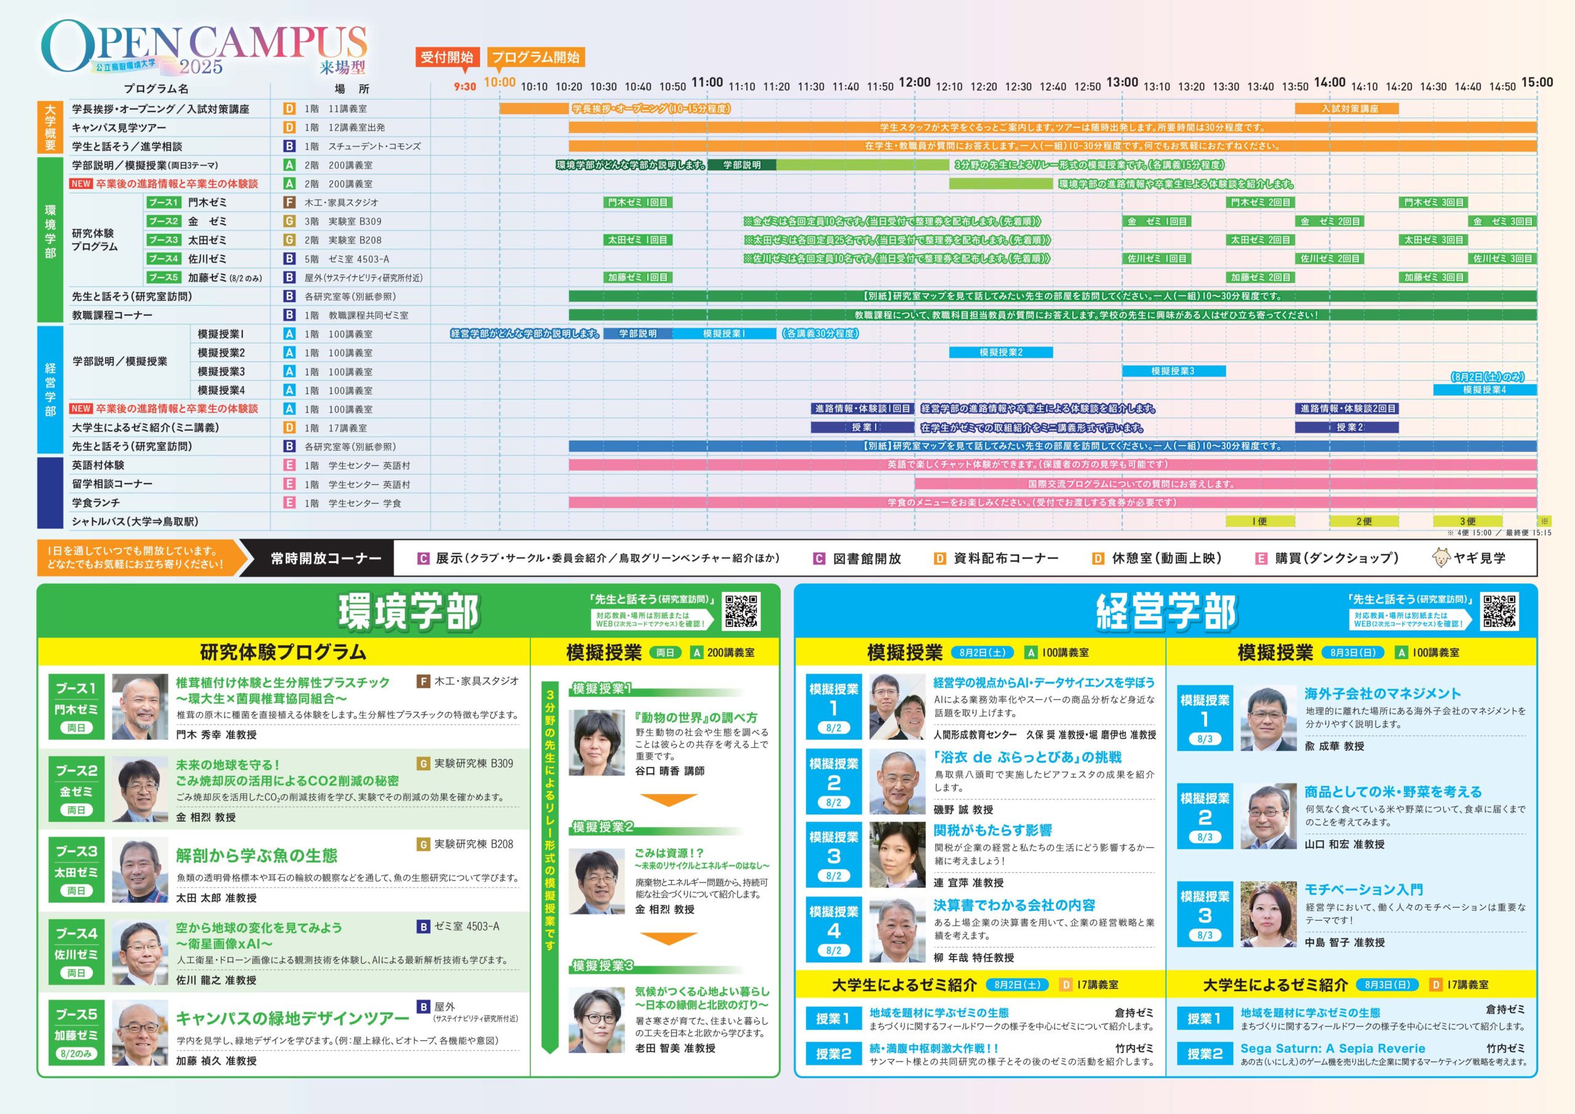Screen dimensions: 1575x1114
Task: Click the 磯野 誠 教授 photo
Action: click(897, 782)
